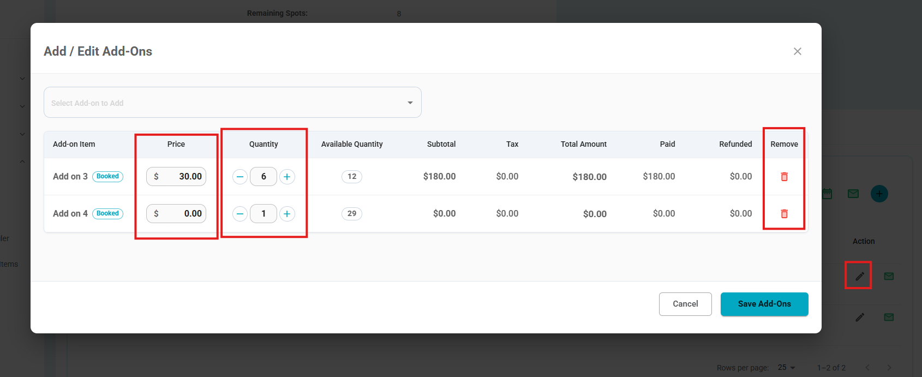Click the Remove column header
922x377 pixels.
pos(784,144)
